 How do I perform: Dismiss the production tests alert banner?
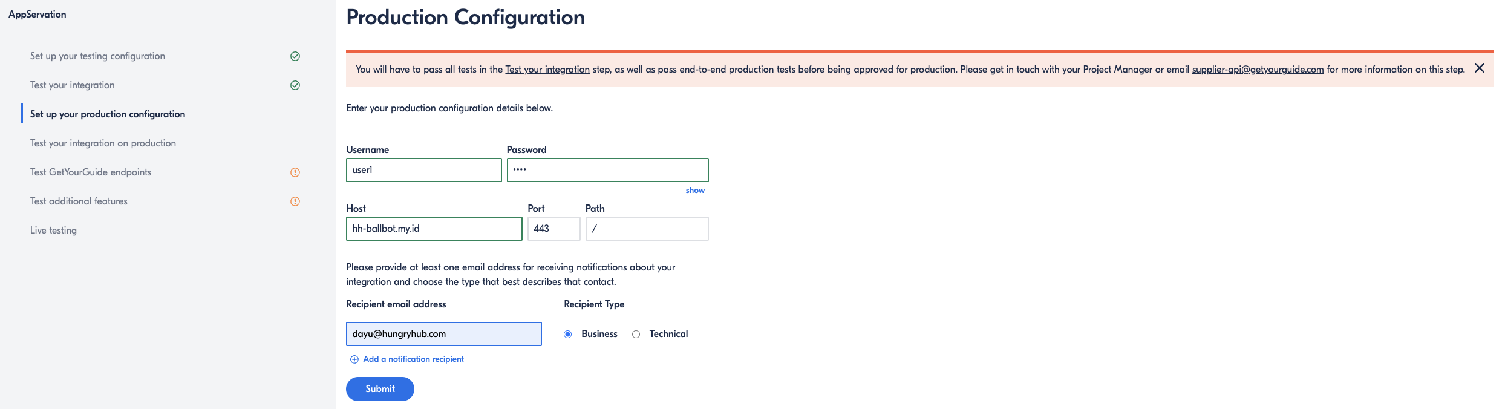pos(1480,68)
